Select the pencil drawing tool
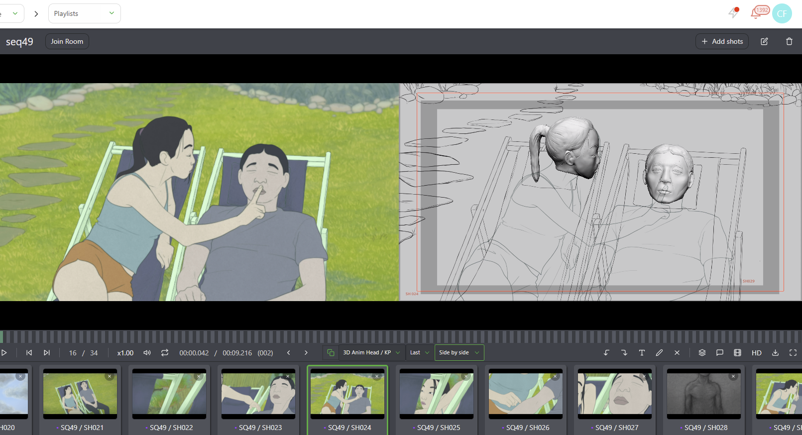The width and height of the screenshot is (802, 435). click(659, 353)
